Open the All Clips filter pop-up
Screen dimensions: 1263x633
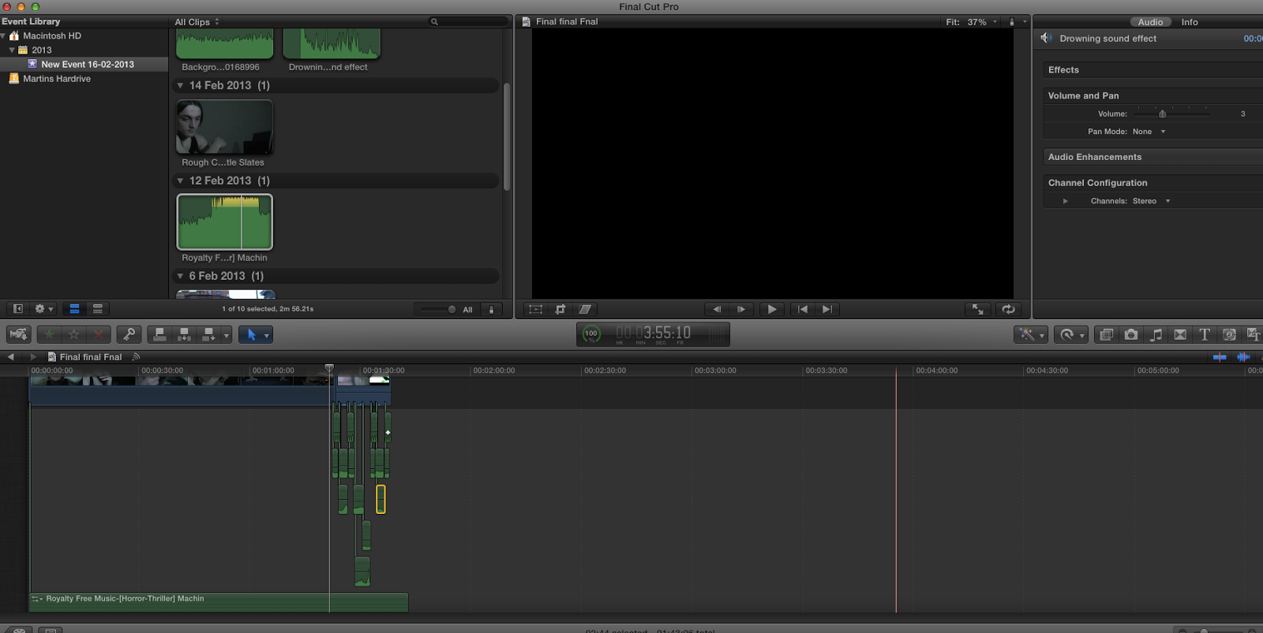click(197, 22)
